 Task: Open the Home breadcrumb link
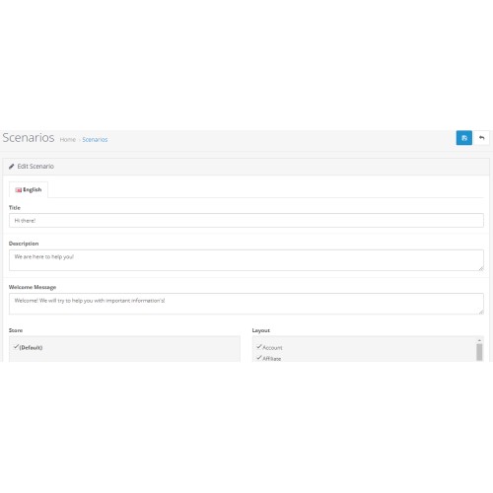(x=68, y=140)
